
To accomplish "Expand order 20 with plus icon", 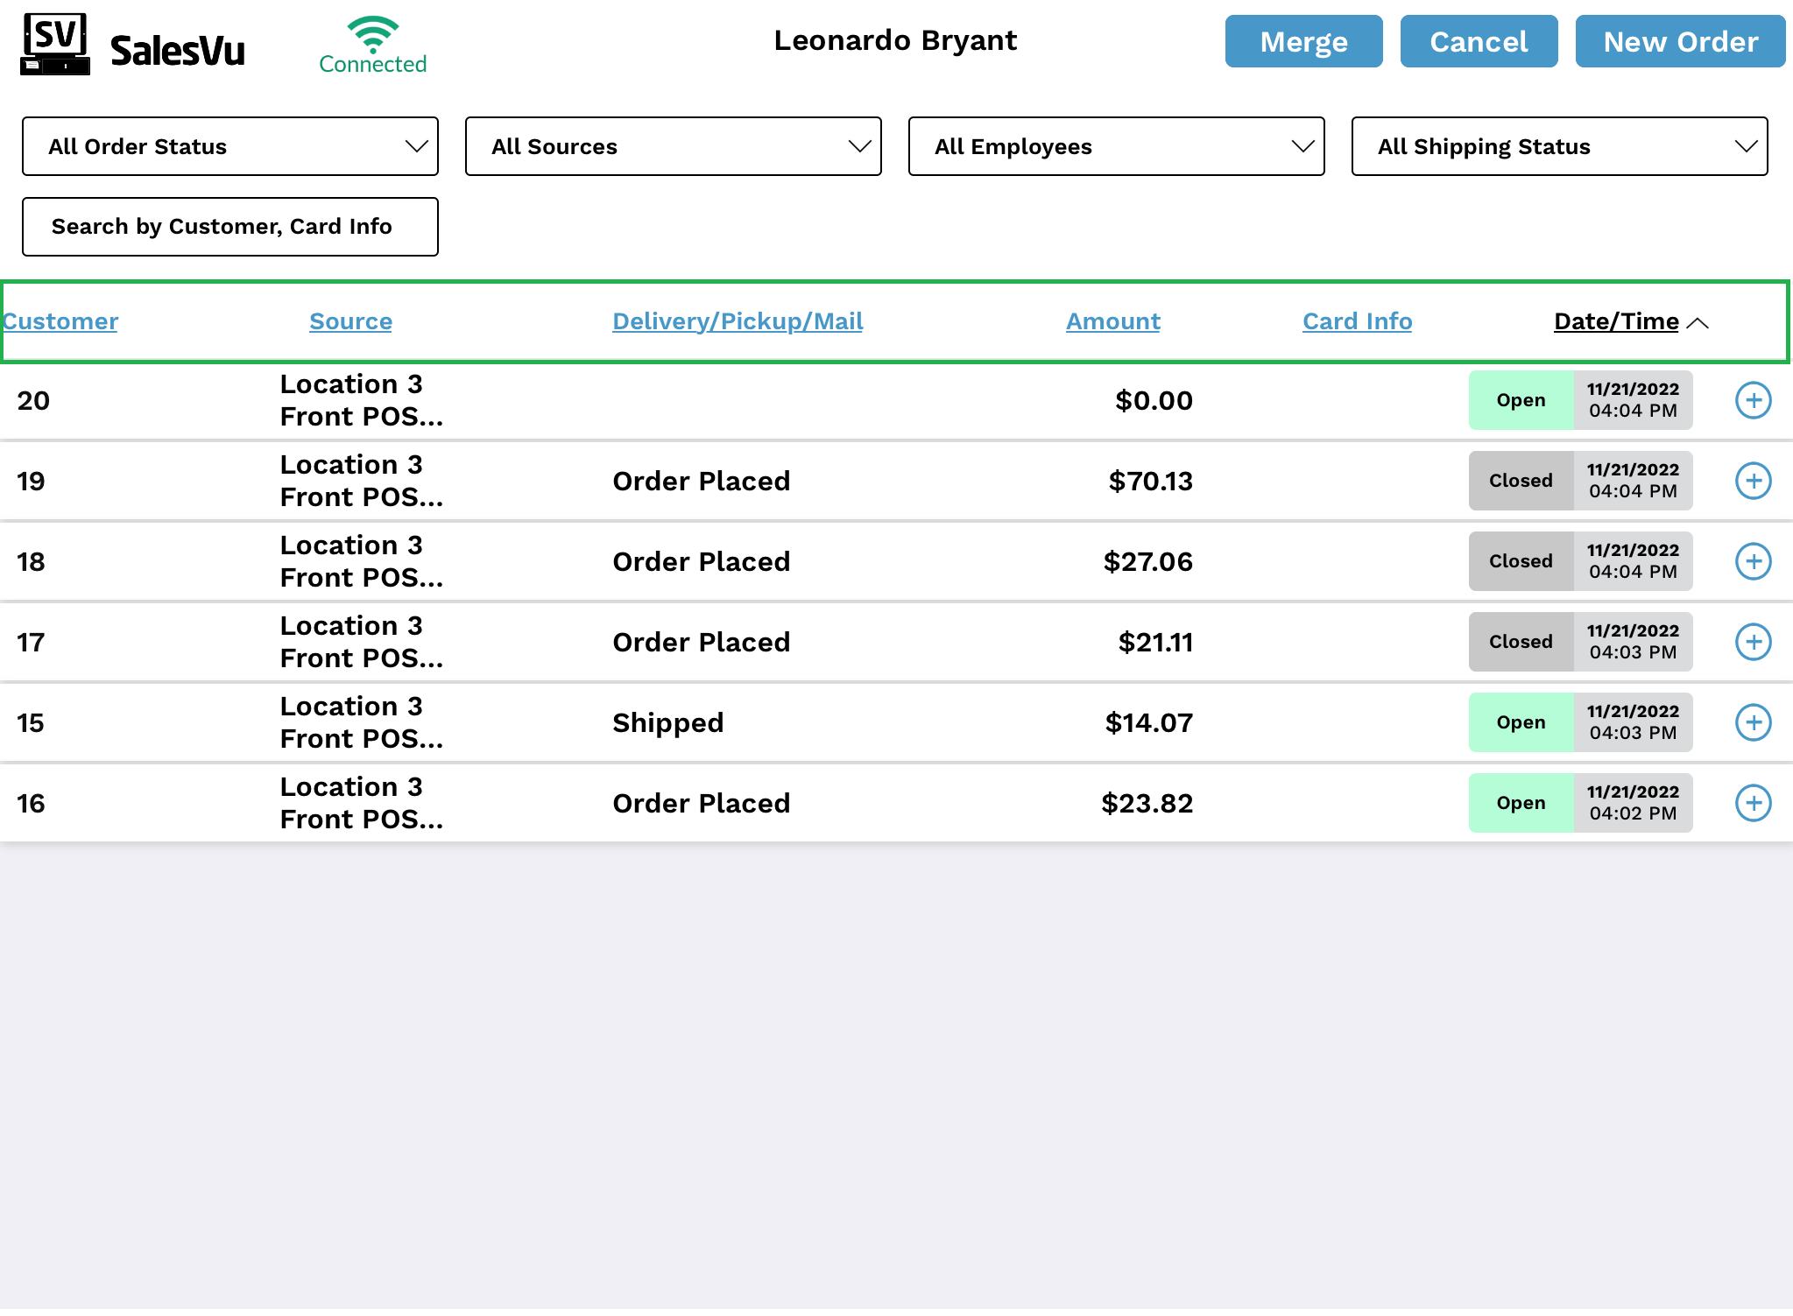I will 1753,400.
